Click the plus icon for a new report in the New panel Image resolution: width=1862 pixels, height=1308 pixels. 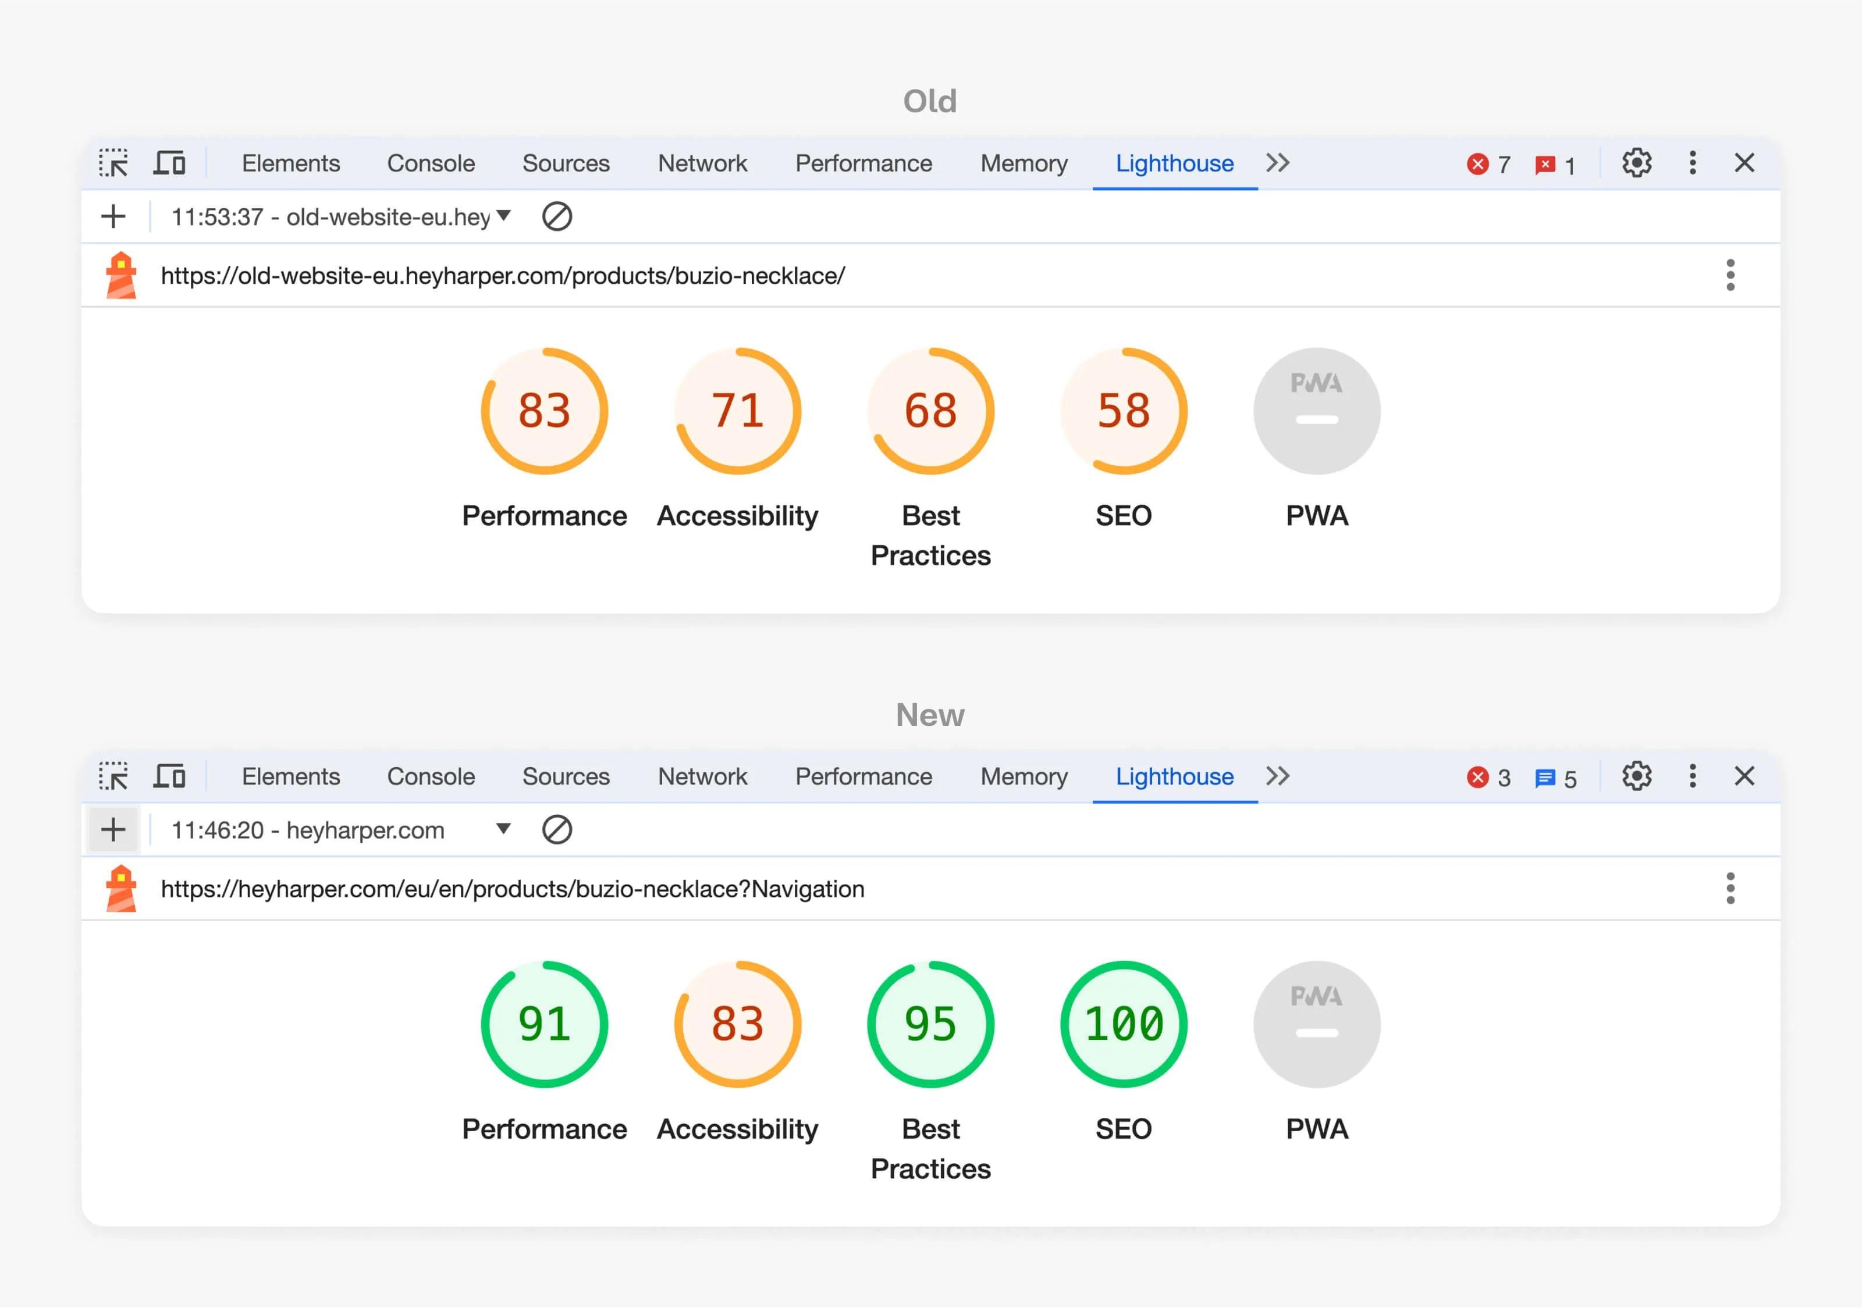pyautogui.click(x=113, y=830)
